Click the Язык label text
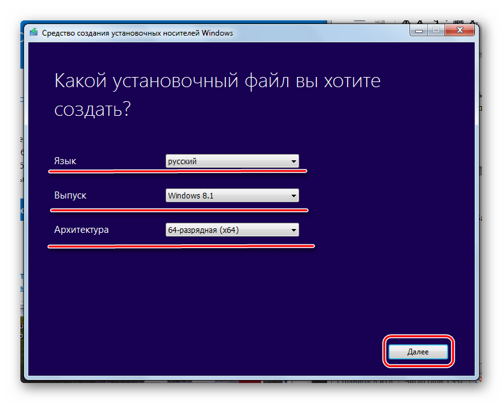The image size is (503, 404). pyautogui.click(x=65, y=161)
